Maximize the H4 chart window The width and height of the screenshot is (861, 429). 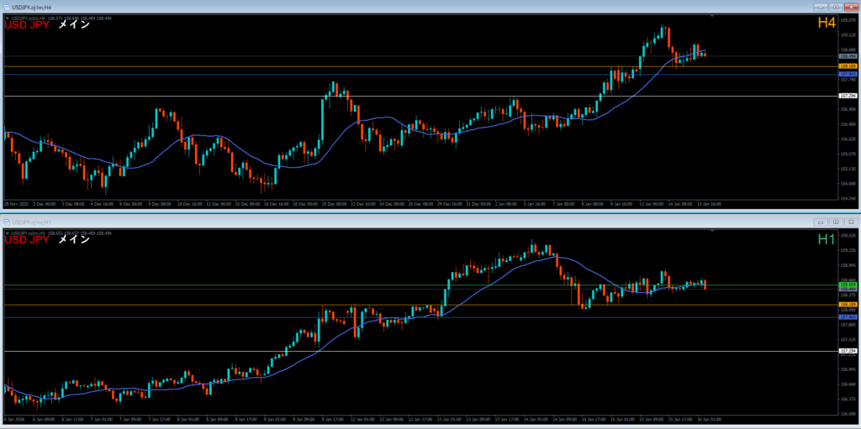click(835, 6)
